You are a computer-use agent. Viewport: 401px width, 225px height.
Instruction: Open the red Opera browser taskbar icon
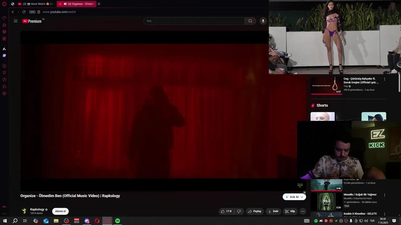[97, 221]
